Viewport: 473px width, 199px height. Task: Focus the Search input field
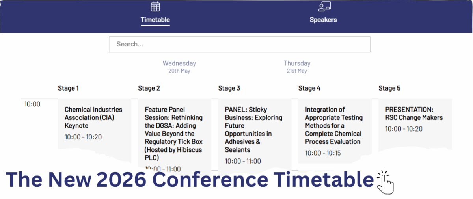click(x=240, y=45)
